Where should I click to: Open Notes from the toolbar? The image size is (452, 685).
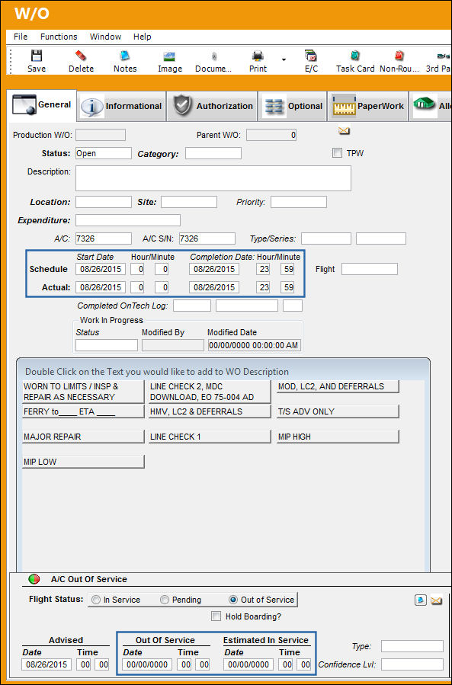125,56
